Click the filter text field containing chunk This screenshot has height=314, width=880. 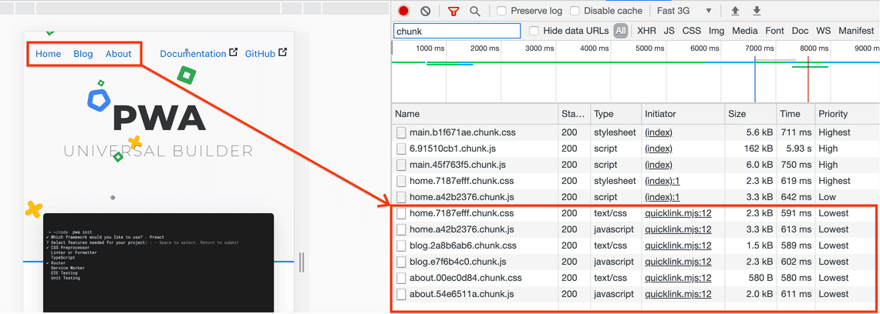[x=457, y=31]
